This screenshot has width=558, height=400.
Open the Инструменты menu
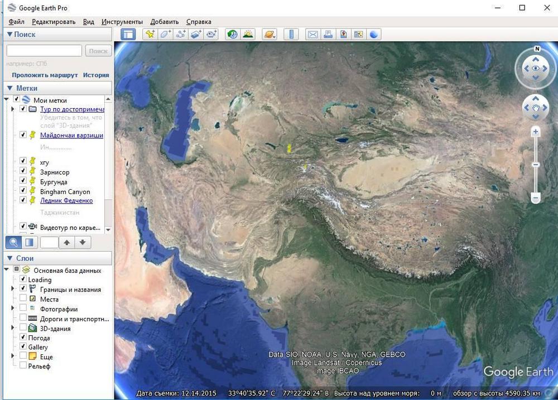pos(122,22)
